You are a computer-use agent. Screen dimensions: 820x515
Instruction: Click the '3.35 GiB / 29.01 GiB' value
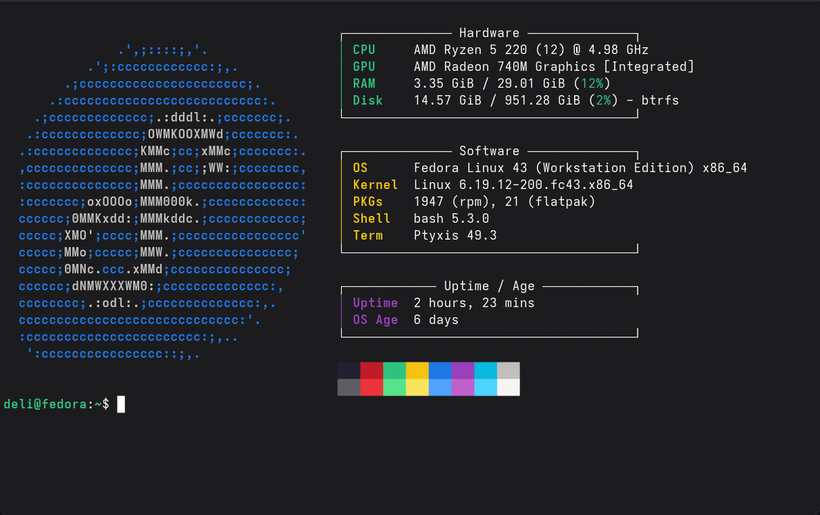point(489,83)
